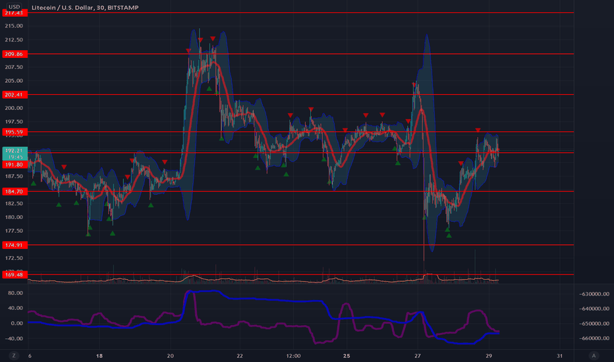
Task: Select the 209.86 horizontal line price label
Action: click(15, 54)
